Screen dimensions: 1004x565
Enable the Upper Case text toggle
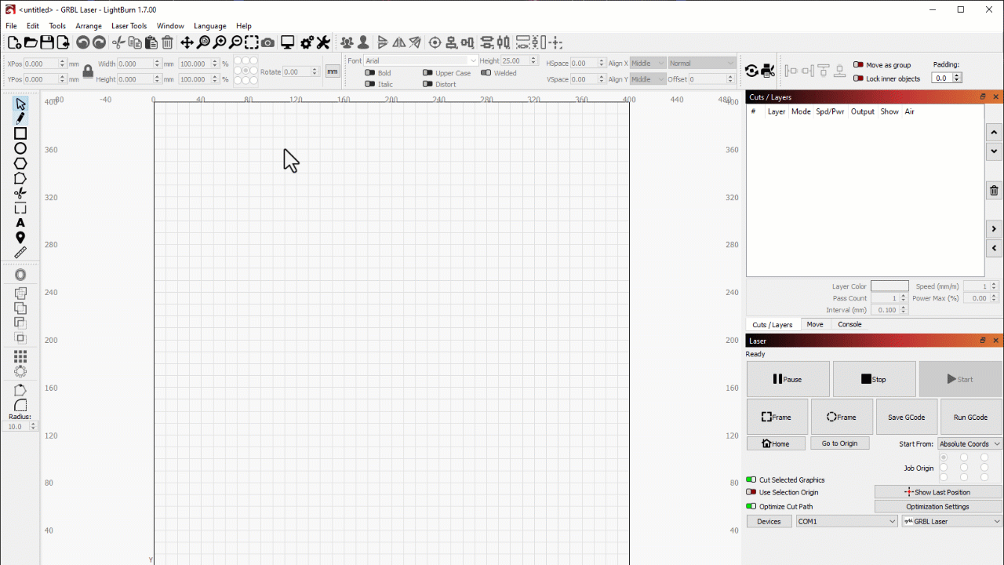tap(427, 72)
